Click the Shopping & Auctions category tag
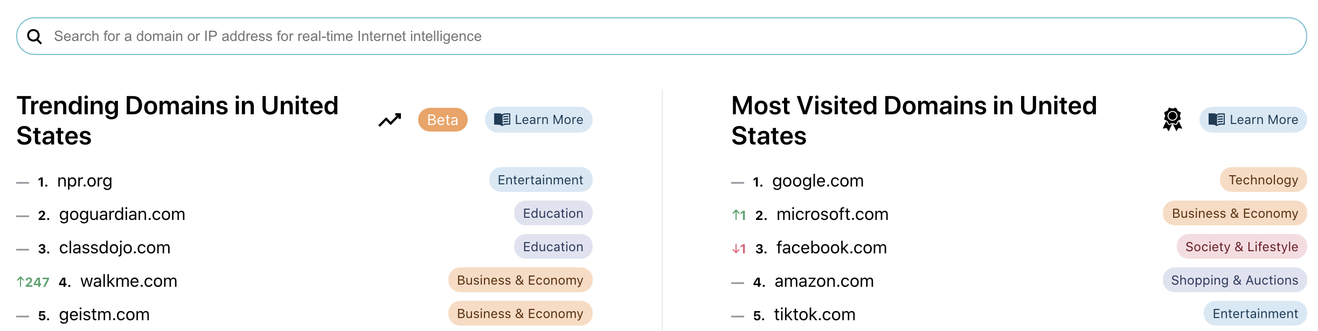This screenshot has height=331, width=1318. [x=1234, y=280]
